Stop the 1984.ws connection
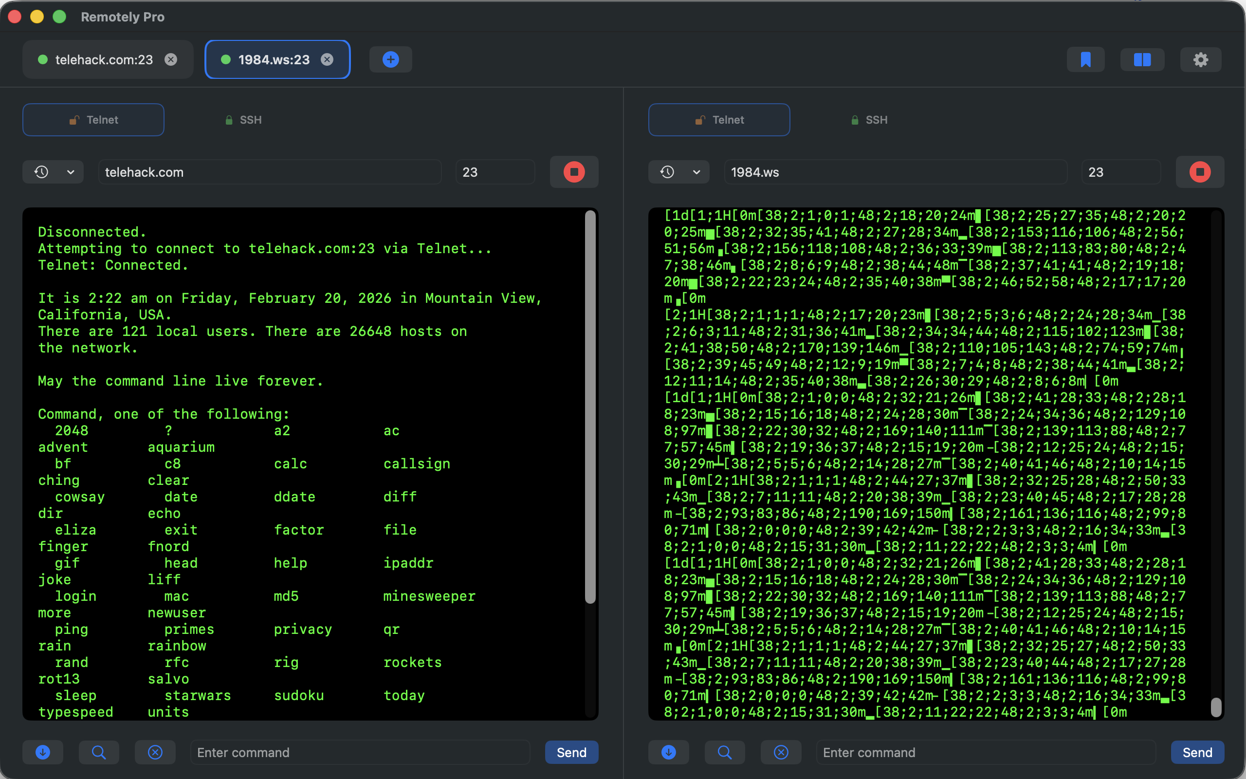The height and width of the screenshot is (779, 1246). tap(1200, 172)
